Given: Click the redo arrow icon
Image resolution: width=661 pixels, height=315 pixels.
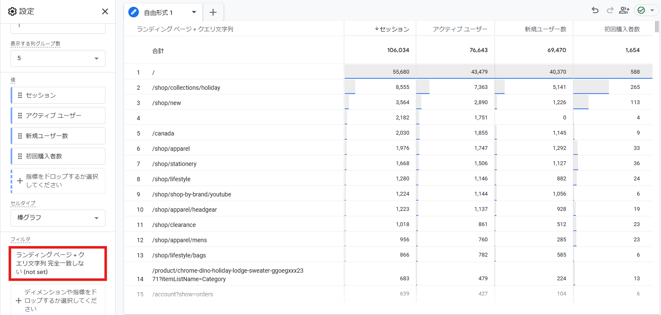Looking at the screenshot, I should (610, 10).
